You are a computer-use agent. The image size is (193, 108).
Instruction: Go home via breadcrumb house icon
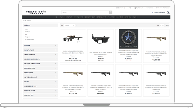[24, 20]
